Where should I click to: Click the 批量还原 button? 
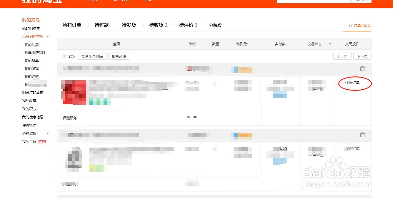[x=119, y=56]
